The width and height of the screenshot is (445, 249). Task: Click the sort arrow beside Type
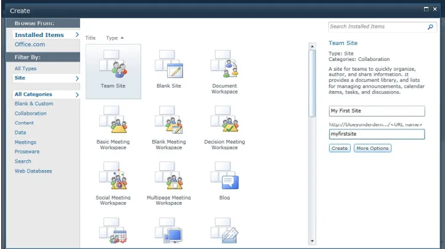click(x=122, y=38)
